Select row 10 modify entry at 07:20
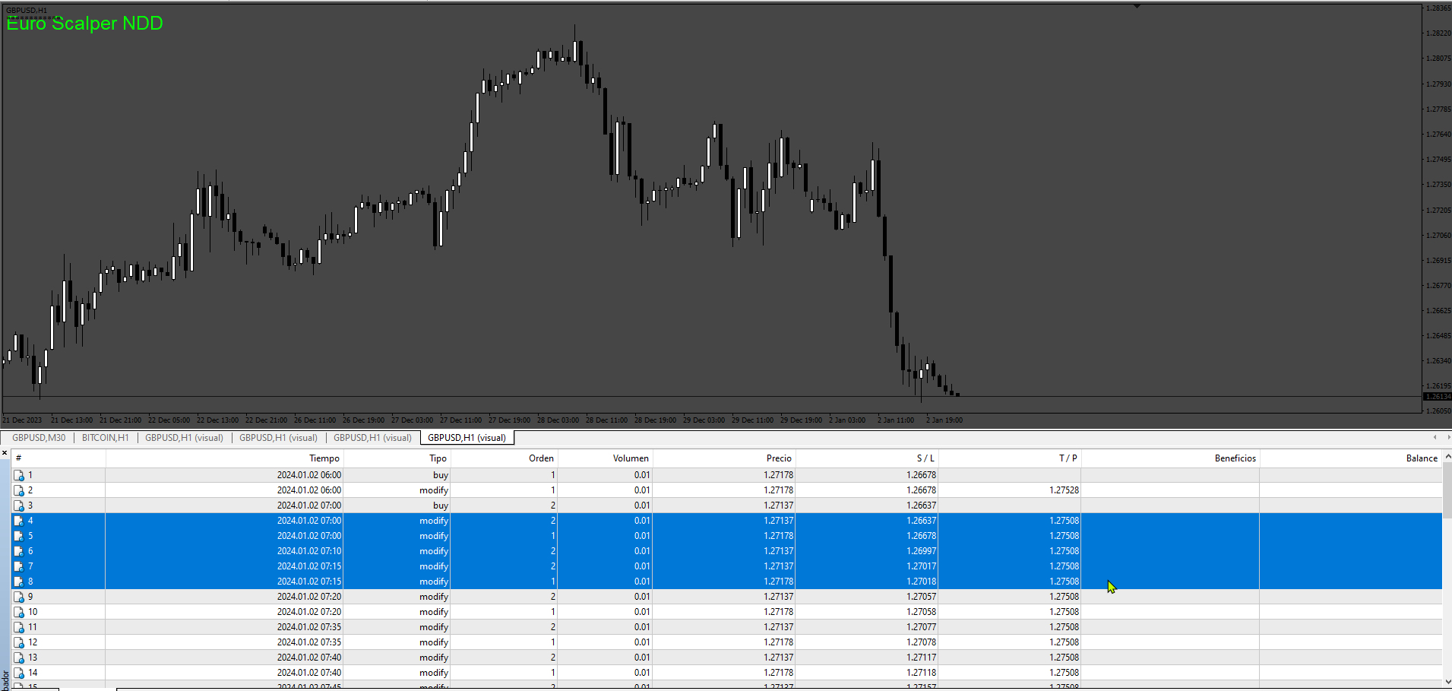1452x691 pixels. point(727,612)
